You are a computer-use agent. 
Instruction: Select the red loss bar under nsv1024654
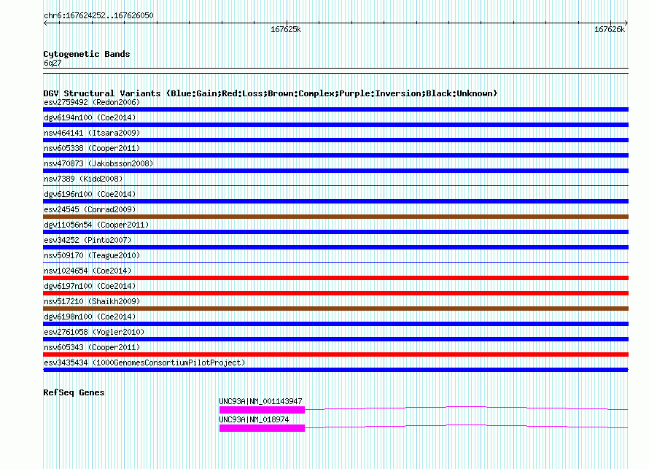(335, 278)
